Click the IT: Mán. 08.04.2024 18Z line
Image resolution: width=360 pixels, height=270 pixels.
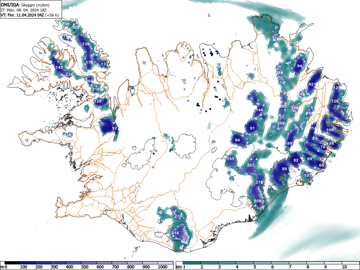(x=23, y=10)
